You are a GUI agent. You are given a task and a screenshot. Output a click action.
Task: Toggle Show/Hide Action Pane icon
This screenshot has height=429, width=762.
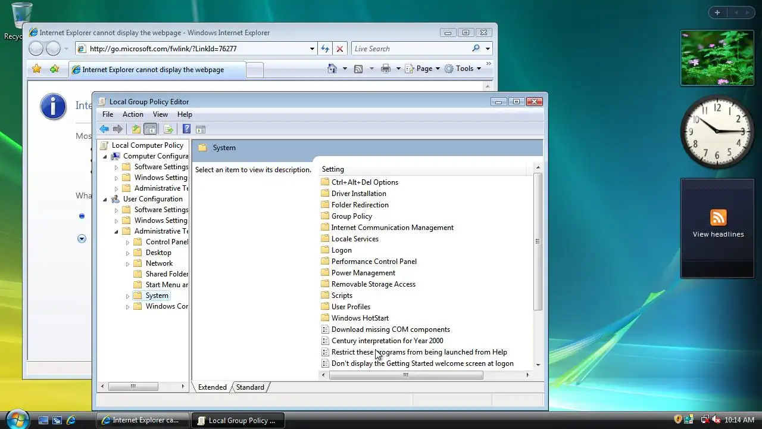[201, 129]
